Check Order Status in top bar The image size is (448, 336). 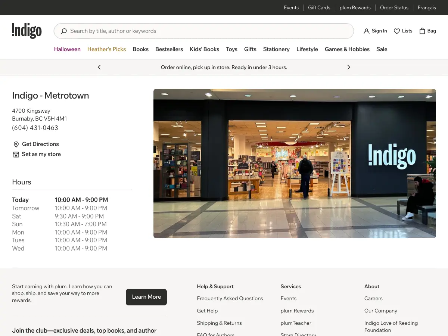click(x=394, y=7)
